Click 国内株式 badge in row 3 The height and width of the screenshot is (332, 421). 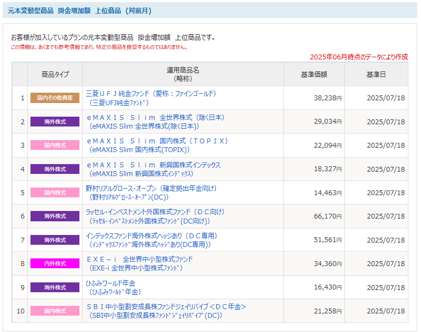pos(55,145)
